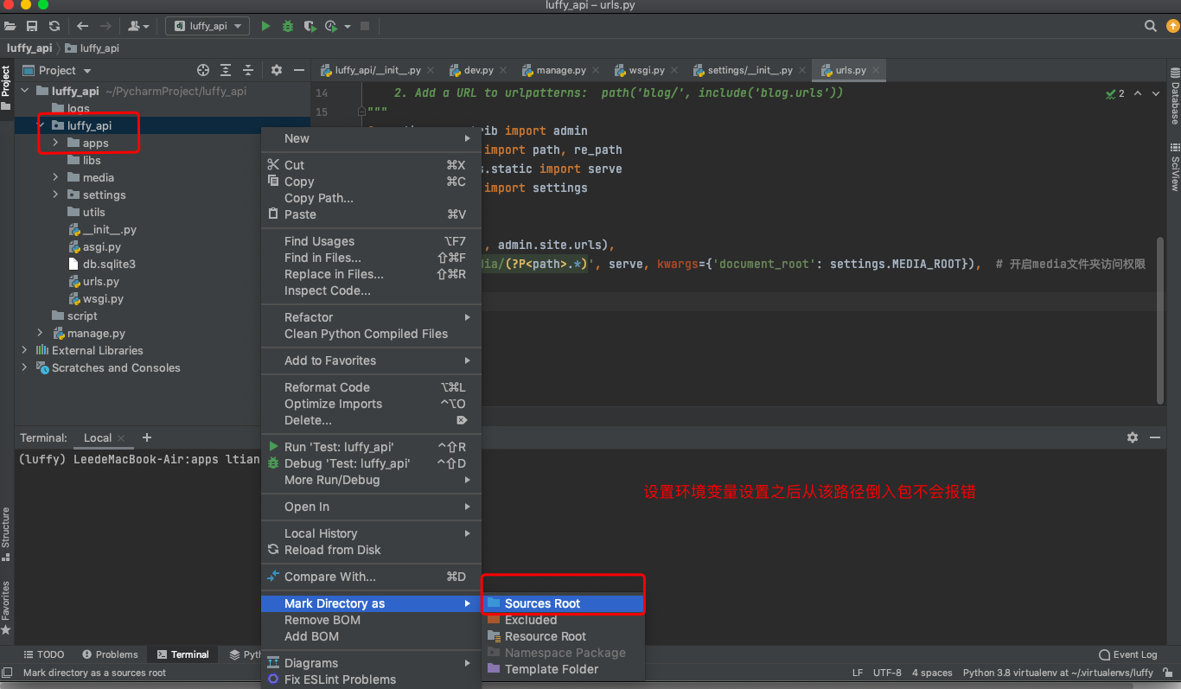The height and width of the screenshot is (689, 1181).
Task: Expand the media folder in project tree
Action: click(55, 177)
